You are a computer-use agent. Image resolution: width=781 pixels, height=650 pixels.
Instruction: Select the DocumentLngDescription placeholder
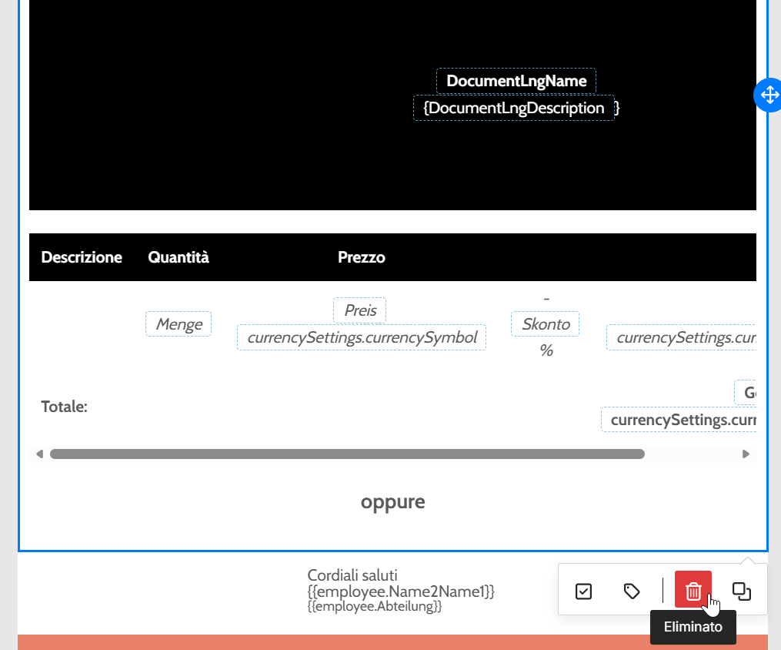point(514,108)
